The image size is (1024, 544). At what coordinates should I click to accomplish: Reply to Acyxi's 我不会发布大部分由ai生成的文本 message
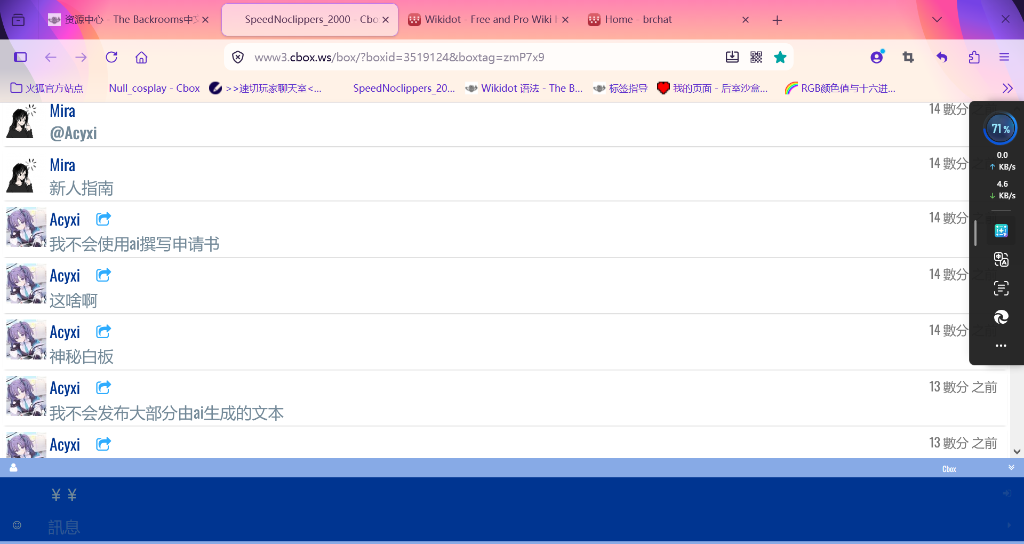point(103,387)
